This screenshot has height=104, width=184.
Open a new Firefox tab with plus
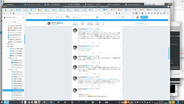pyautogui.click(x=165, y=10)
